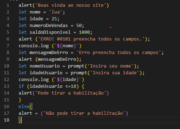
Task: Click the 'ERRO! #0101 preencha todos os campos.' string
Action: coord(91,39)
